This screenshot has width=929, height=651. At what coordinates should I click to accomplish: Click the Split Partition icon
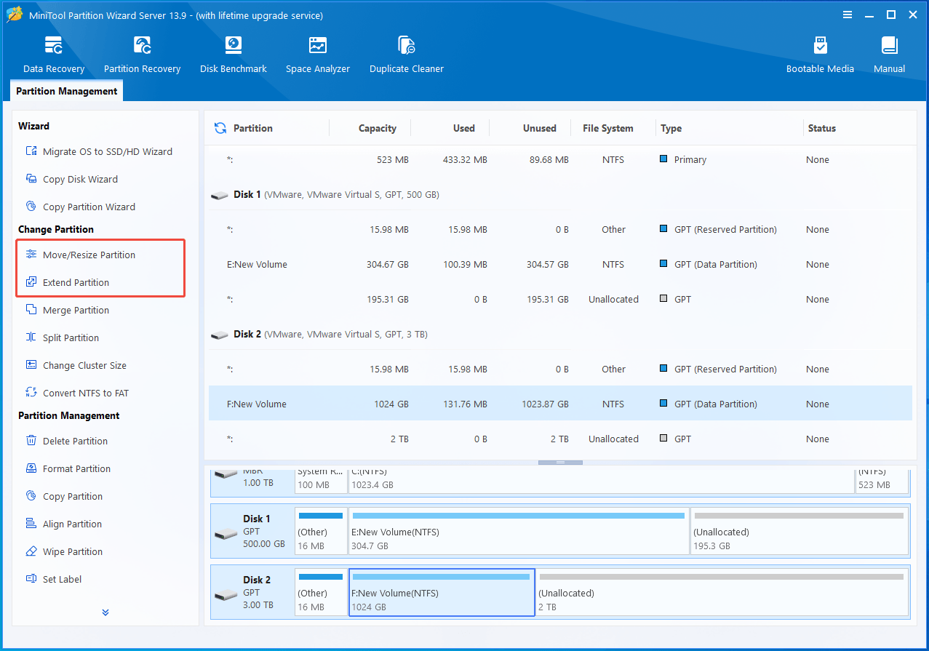coord(31,338)
